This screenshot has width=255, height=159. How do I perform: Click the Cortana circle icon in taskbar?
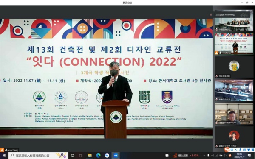click(x=73, y=156)
